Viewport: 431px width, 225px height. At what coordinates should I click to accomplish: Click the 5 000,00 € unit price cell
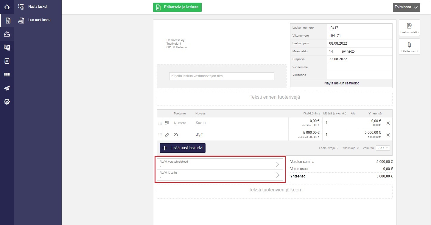[305, 135]
